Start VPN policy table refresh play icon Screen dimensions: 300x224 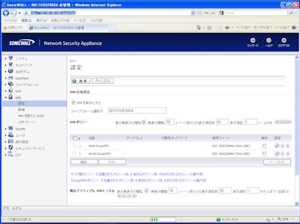click(x=144, y=122)
